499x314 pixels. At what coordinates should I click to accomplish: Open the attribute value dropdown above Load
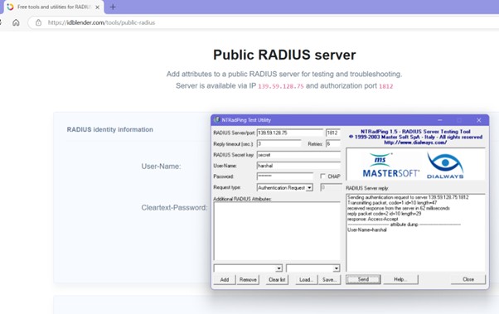point(336,268)
